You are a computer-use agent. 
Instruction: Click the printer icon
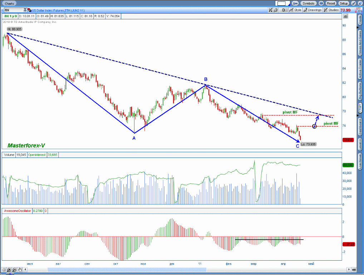321,4
